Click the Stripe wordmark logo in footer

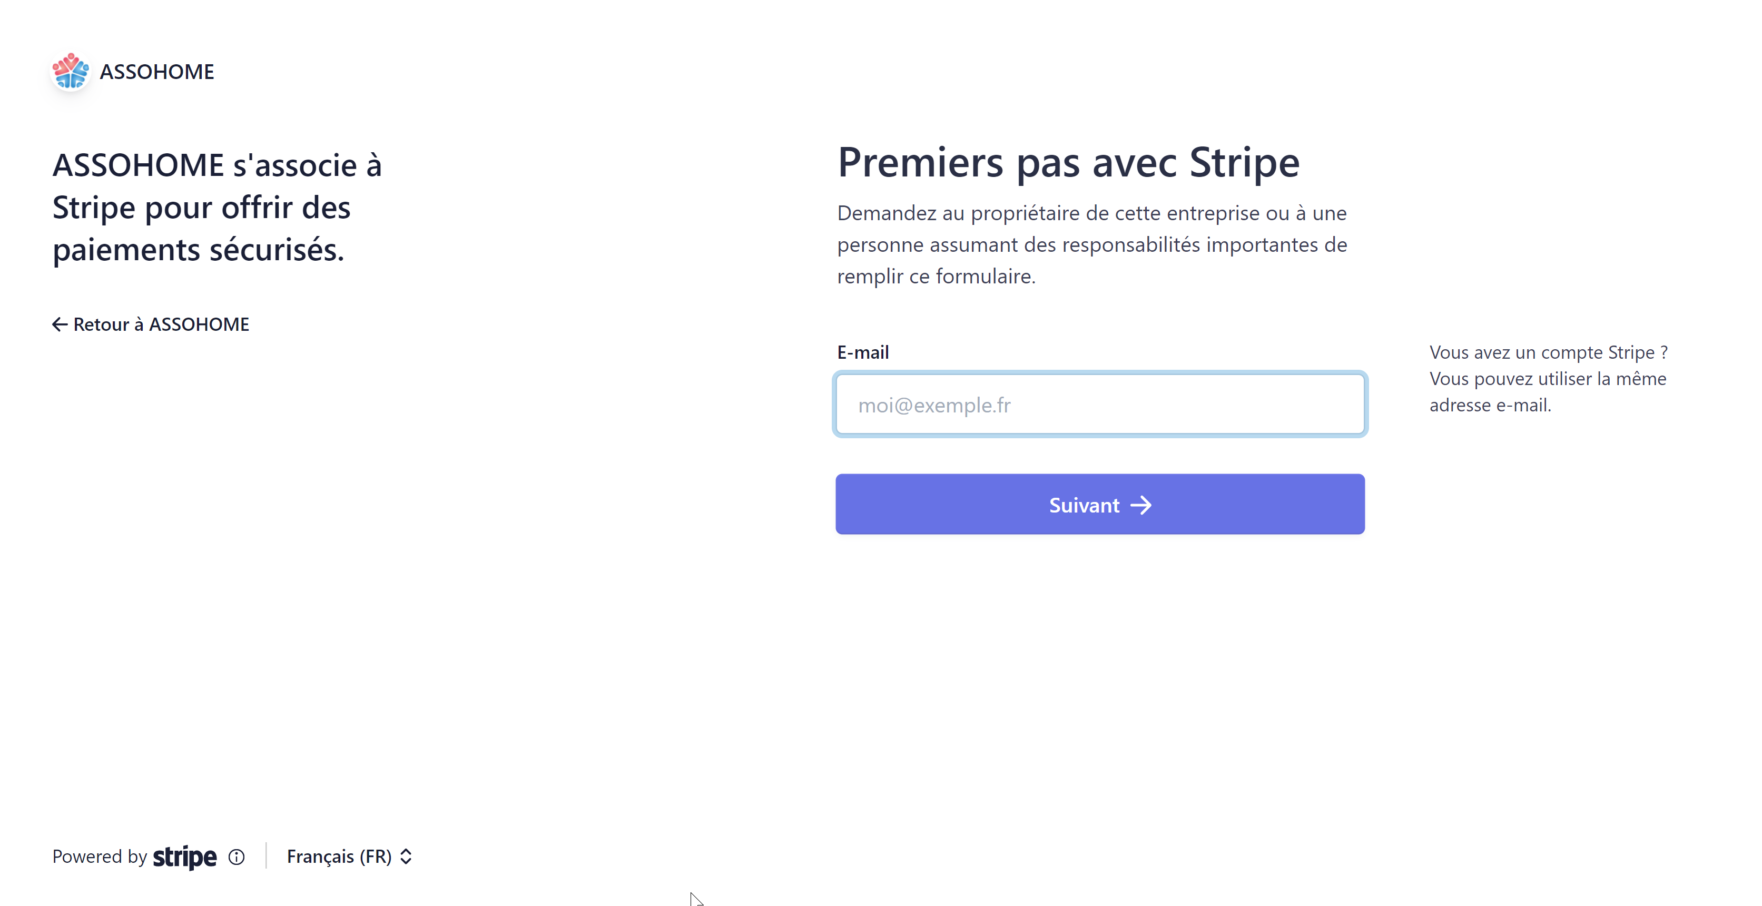(184, 857)
